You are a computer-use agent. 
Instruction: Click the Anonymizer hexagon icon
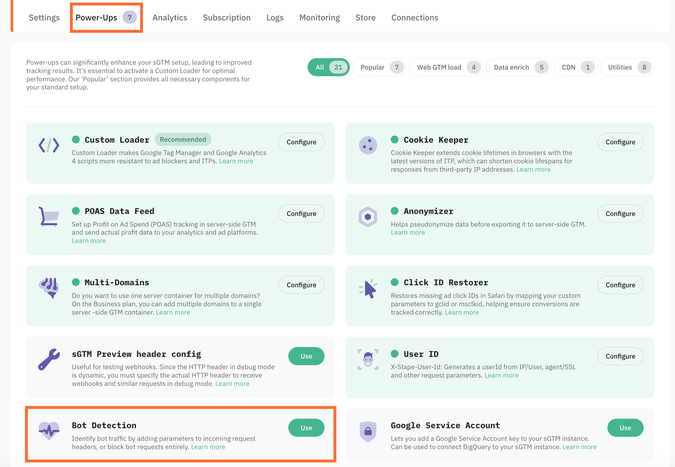(x=368, y=217)
